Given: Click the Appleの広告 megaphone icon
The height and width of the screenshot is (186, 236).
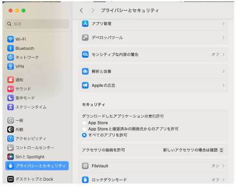Looking at the screenshot, I should [85, 85].
